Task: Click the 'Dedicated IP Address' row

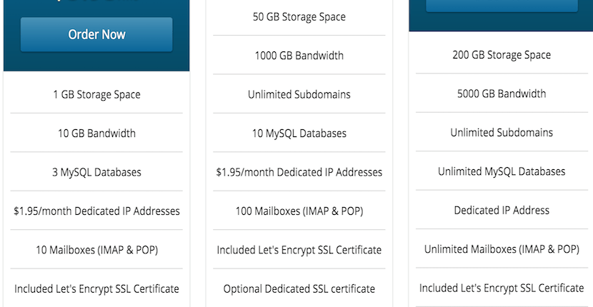Action: (x=502, y=209)
